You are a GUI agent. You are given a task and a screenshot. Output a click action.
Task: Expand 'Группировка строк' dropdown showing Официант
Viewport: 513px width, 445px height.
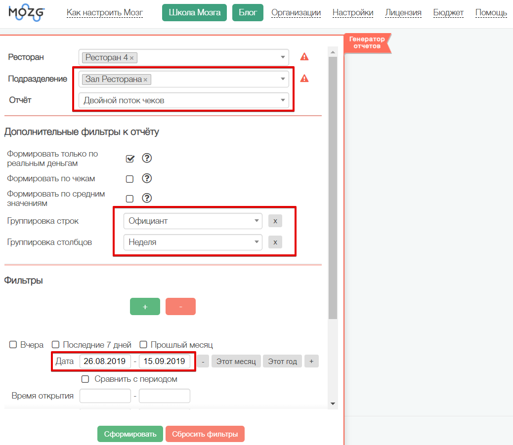coord(193,221)
